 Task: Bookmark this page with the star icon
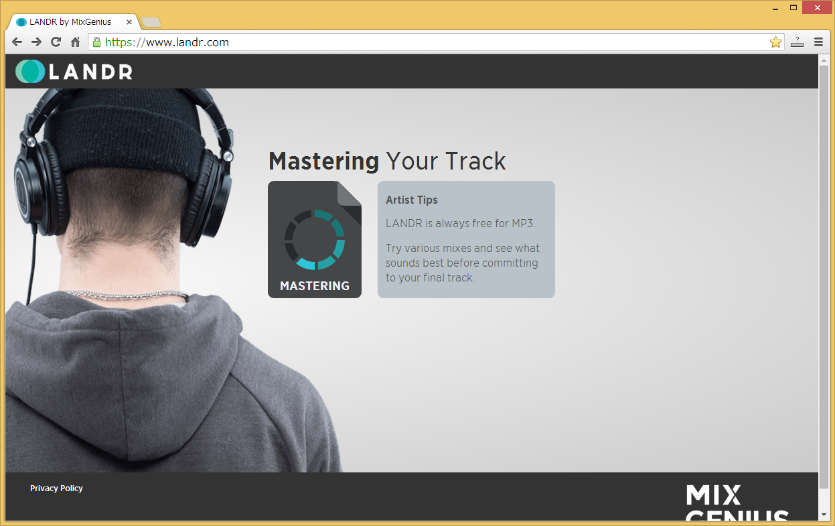[x=775, y=42]
